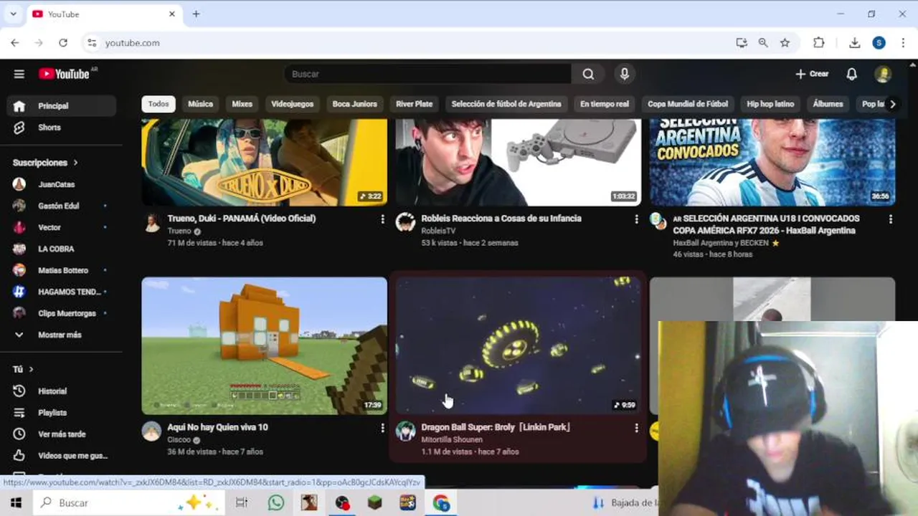The height and width of the screenshot is (516, 918).
Task: Open Minecraft orange house video thumbnail
Action: [265, 346]
